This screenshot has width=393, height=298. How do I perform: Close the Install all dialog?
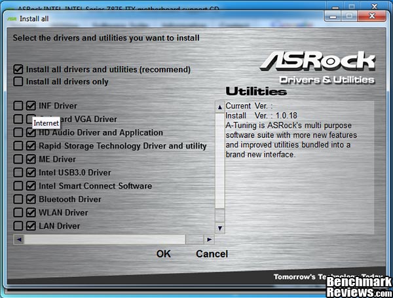click(374, 18)
